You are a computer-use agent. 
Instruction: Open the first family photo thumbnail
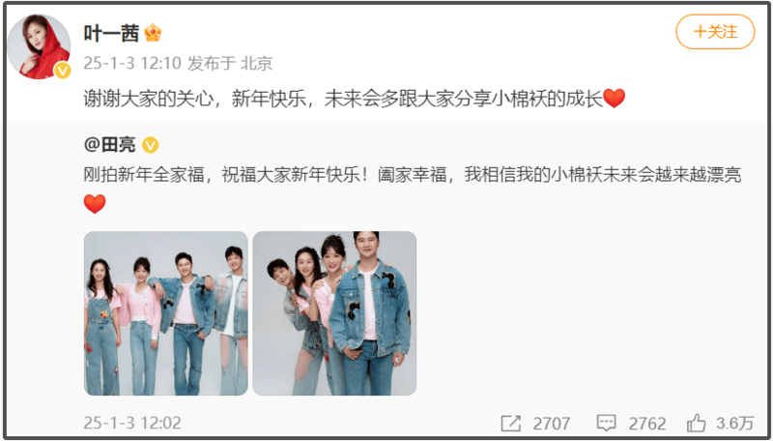pos(166,313)
